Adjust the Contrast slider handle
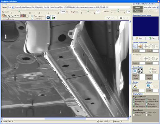The width and height of the screenshot is (160, 124). click(x=118, y=11)
